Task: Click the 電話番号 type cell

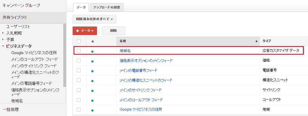Action: (x=270, y=70)
